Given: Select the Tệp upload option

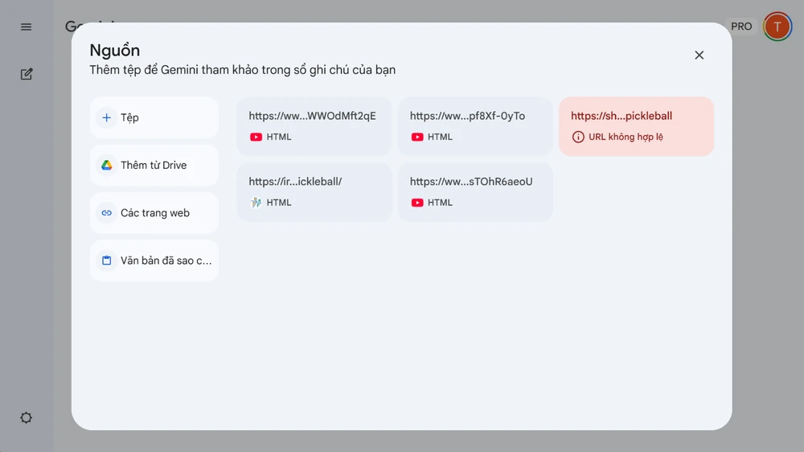Looking at the screenshot, I should point(154,117).
